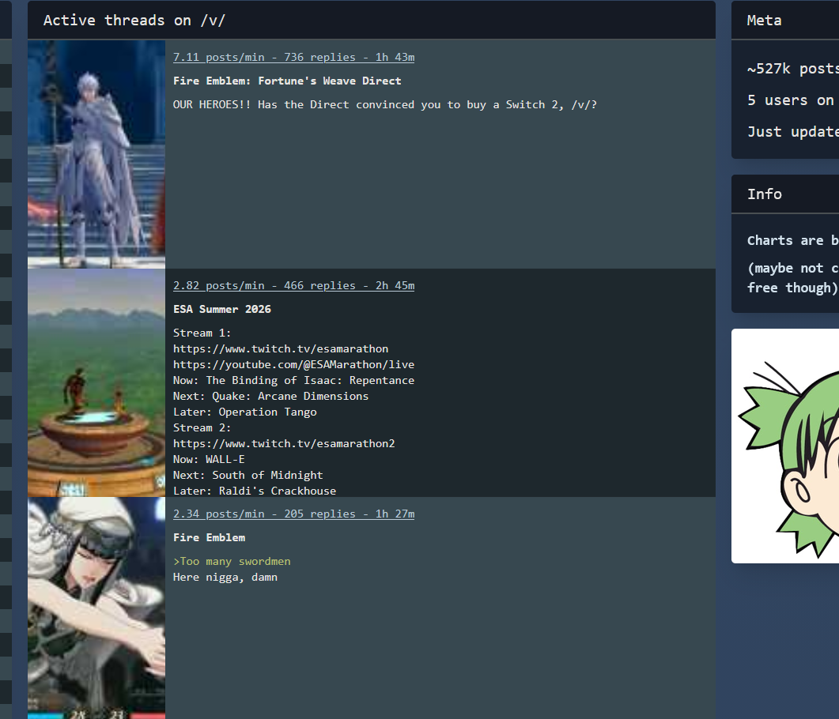Click the twitch.tv/esamarathon URL text
Screen dimensions: 839x719
pyautogui.click(x=281, y=348)
